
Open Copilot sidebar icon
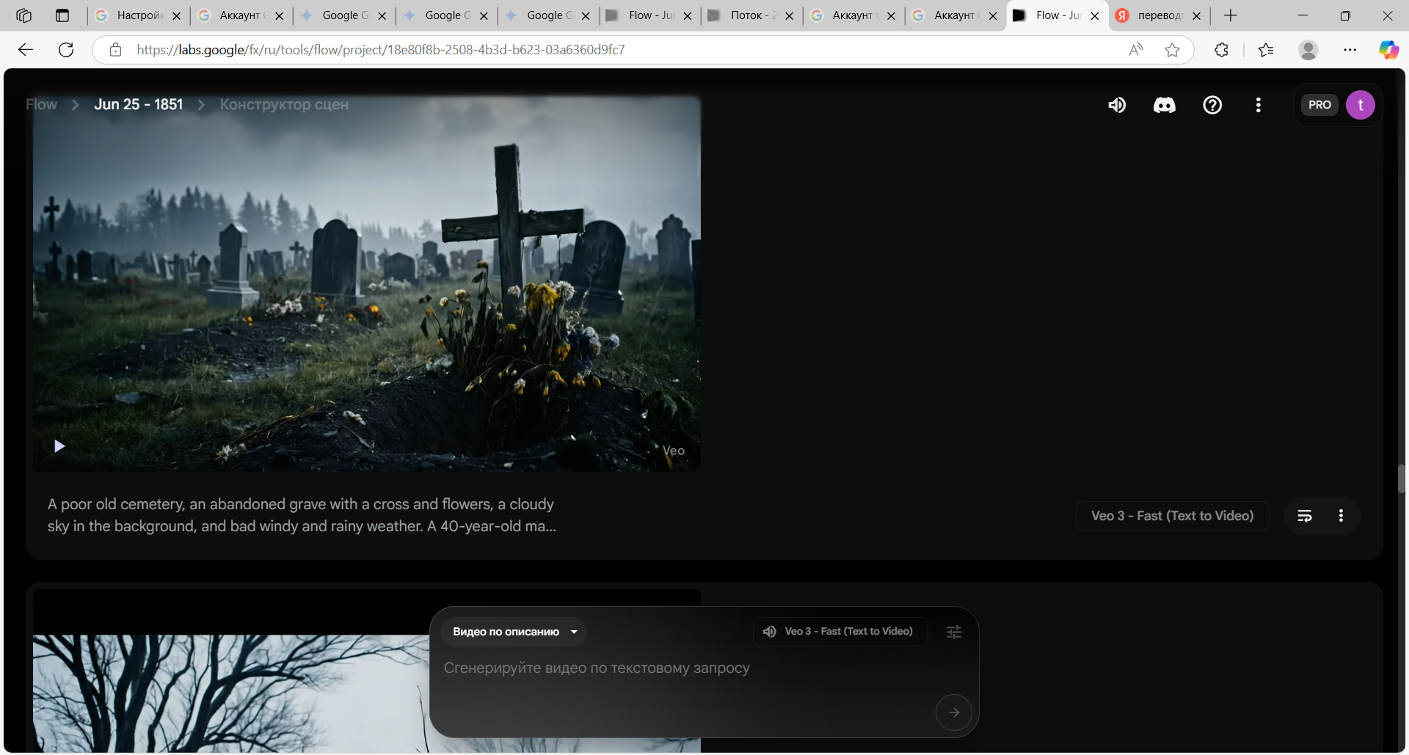[x=1388, y=50]
